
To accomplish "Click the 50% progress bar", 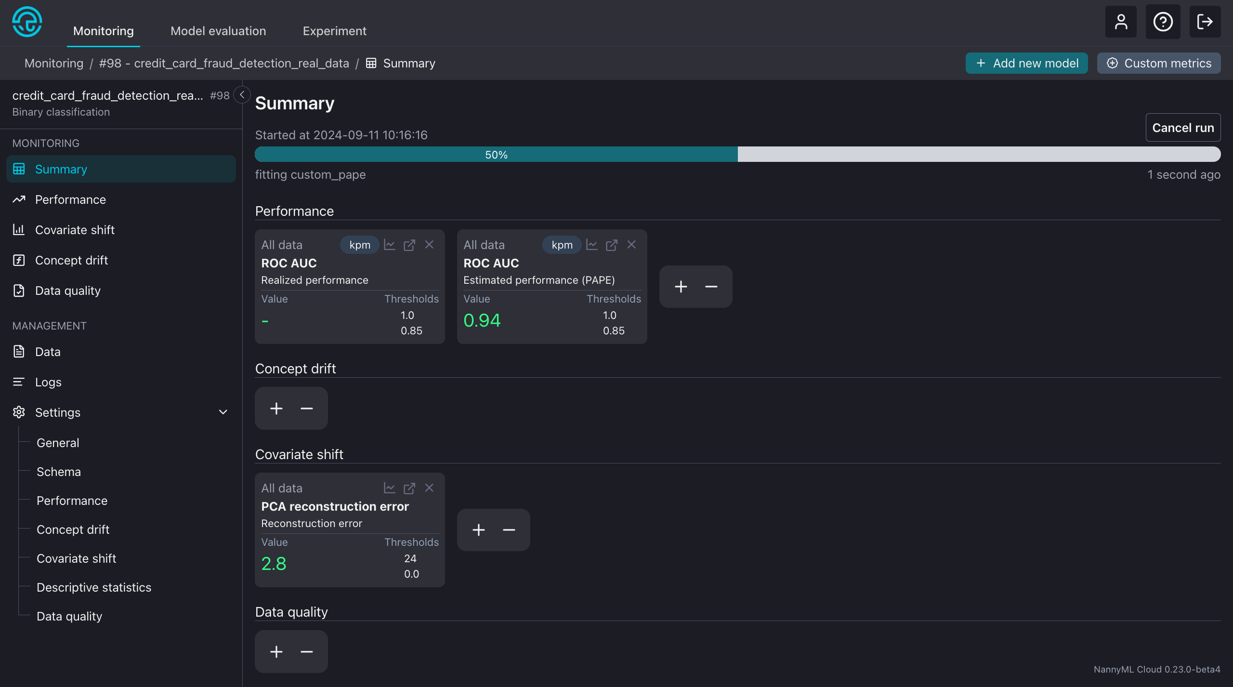I will 496,155.
